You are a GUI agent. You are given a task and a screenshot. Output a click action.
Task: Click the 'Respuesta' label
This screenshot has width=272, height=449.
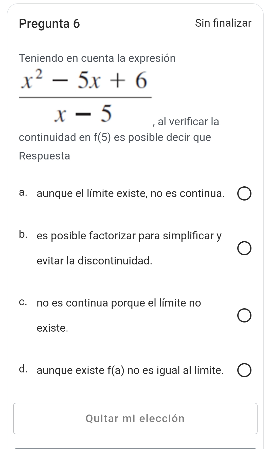pyautogui.click(x=44, y=156)
